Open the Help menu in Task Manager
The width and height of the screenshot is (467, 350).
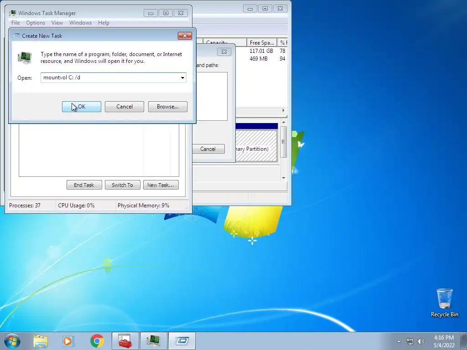[x=104, y=23]
